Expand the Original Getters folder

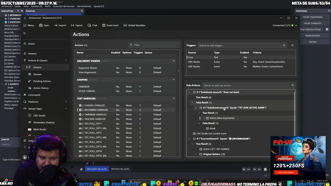[x=196, y=154]
